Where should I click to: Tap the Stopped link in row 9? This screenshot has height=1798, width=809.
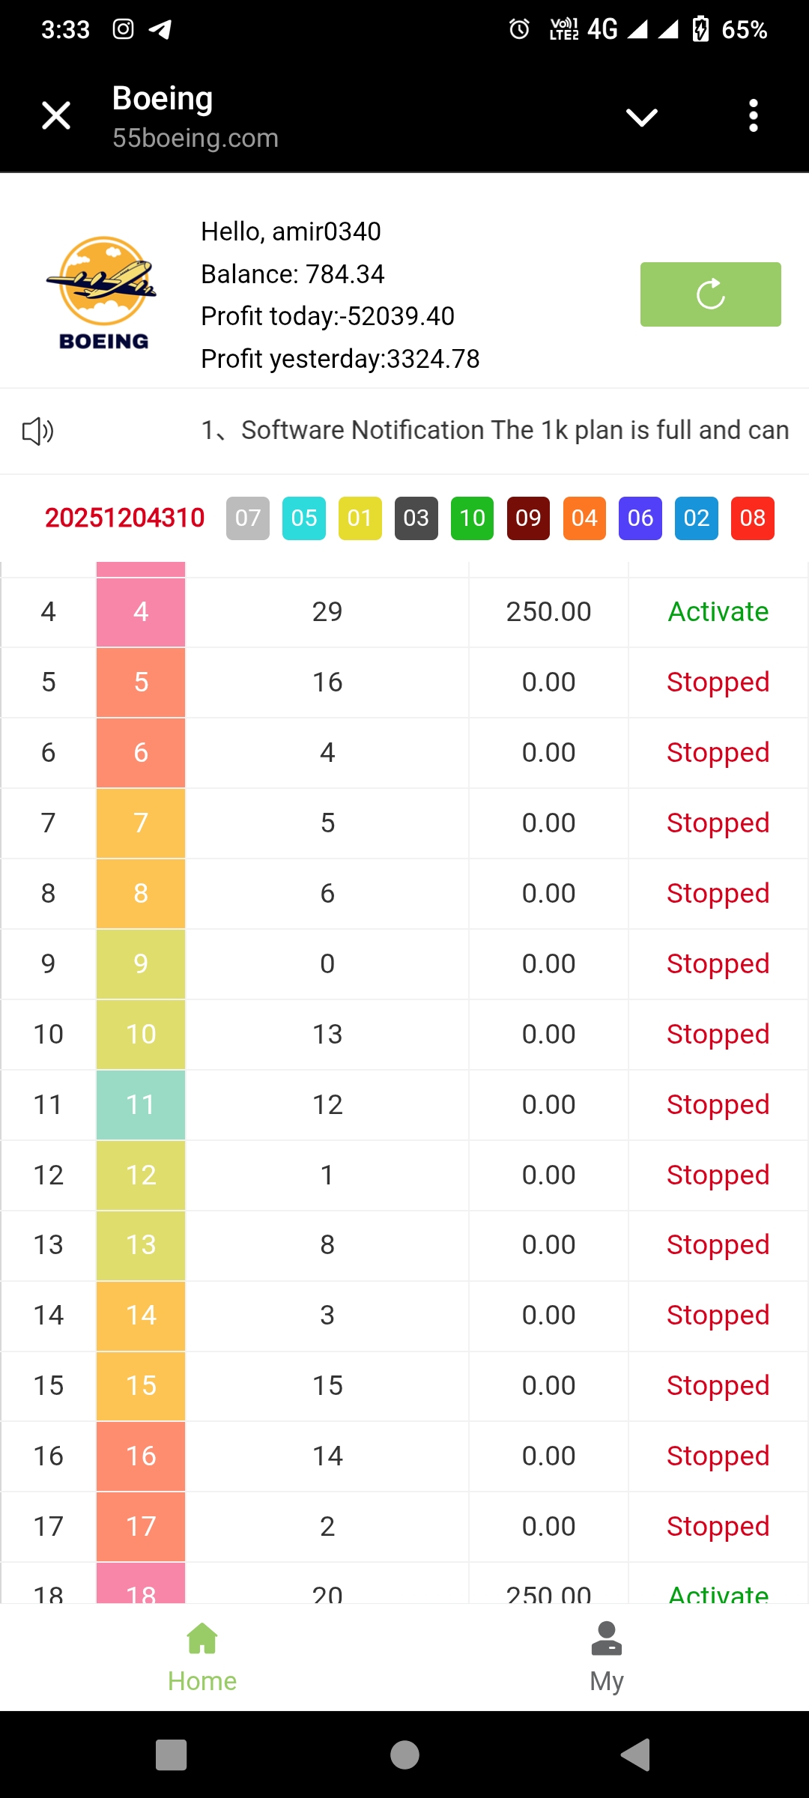coord(718,964)
